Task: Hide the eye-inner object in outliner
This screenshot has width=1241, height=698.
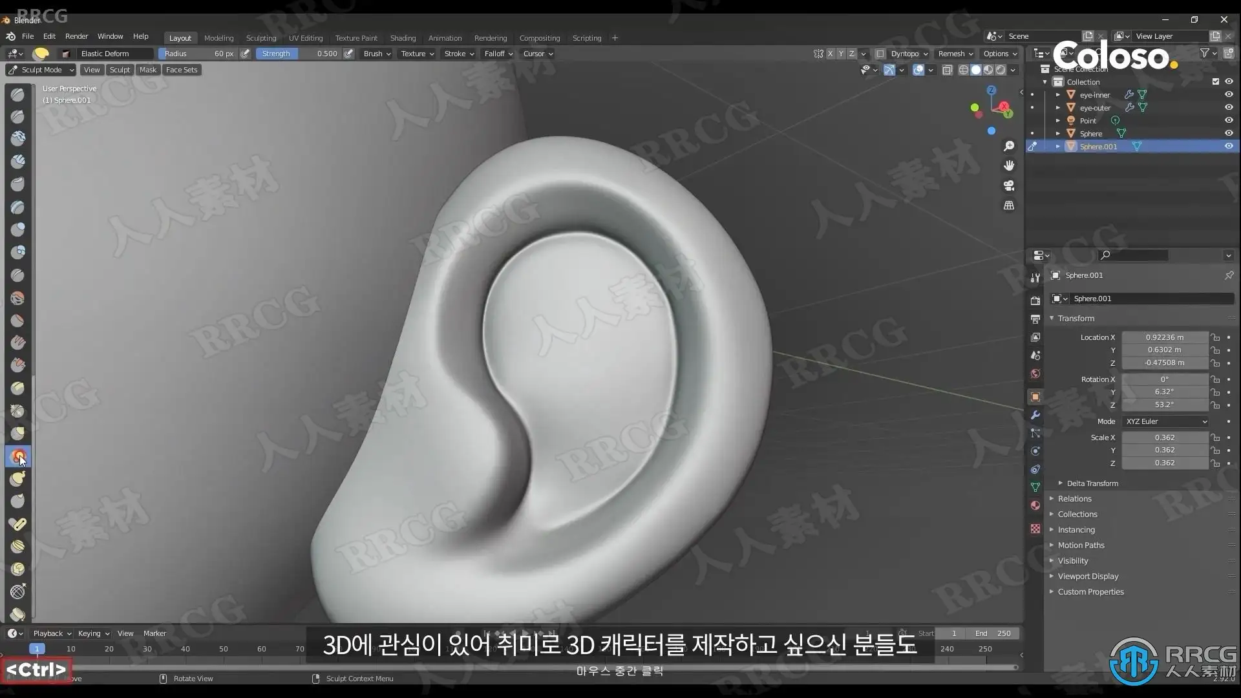Action: [1229, 94]
